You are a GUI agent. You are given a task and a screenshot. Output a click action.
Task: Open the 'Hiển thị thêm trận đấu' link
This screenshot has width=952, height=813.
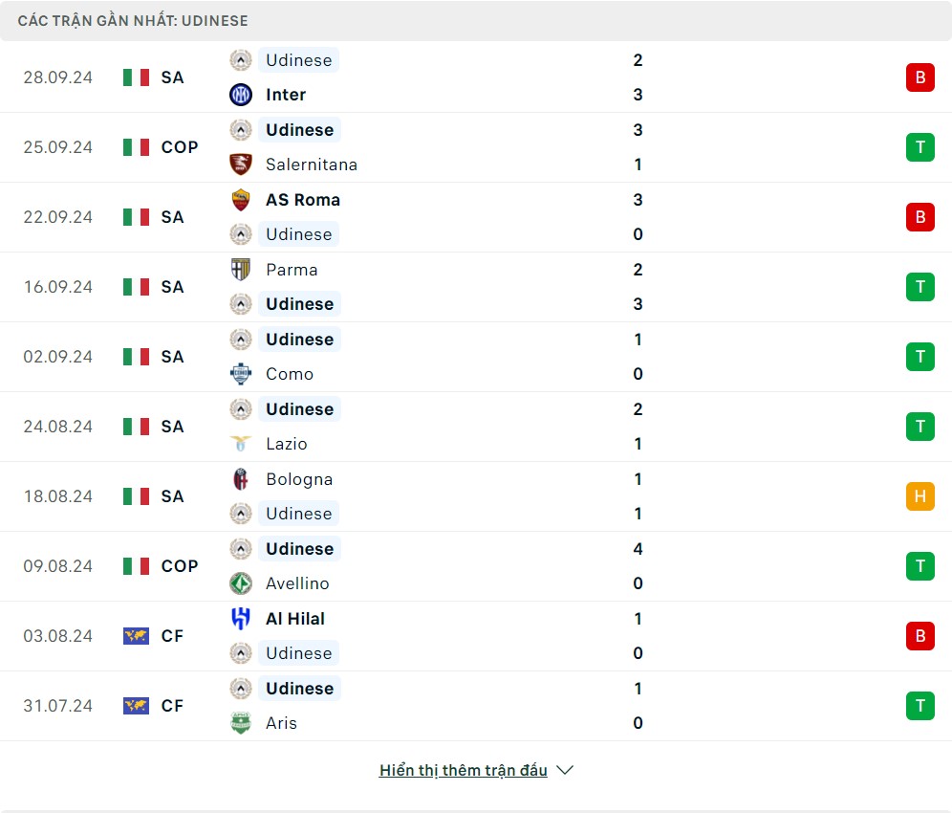tap(464, 770)
